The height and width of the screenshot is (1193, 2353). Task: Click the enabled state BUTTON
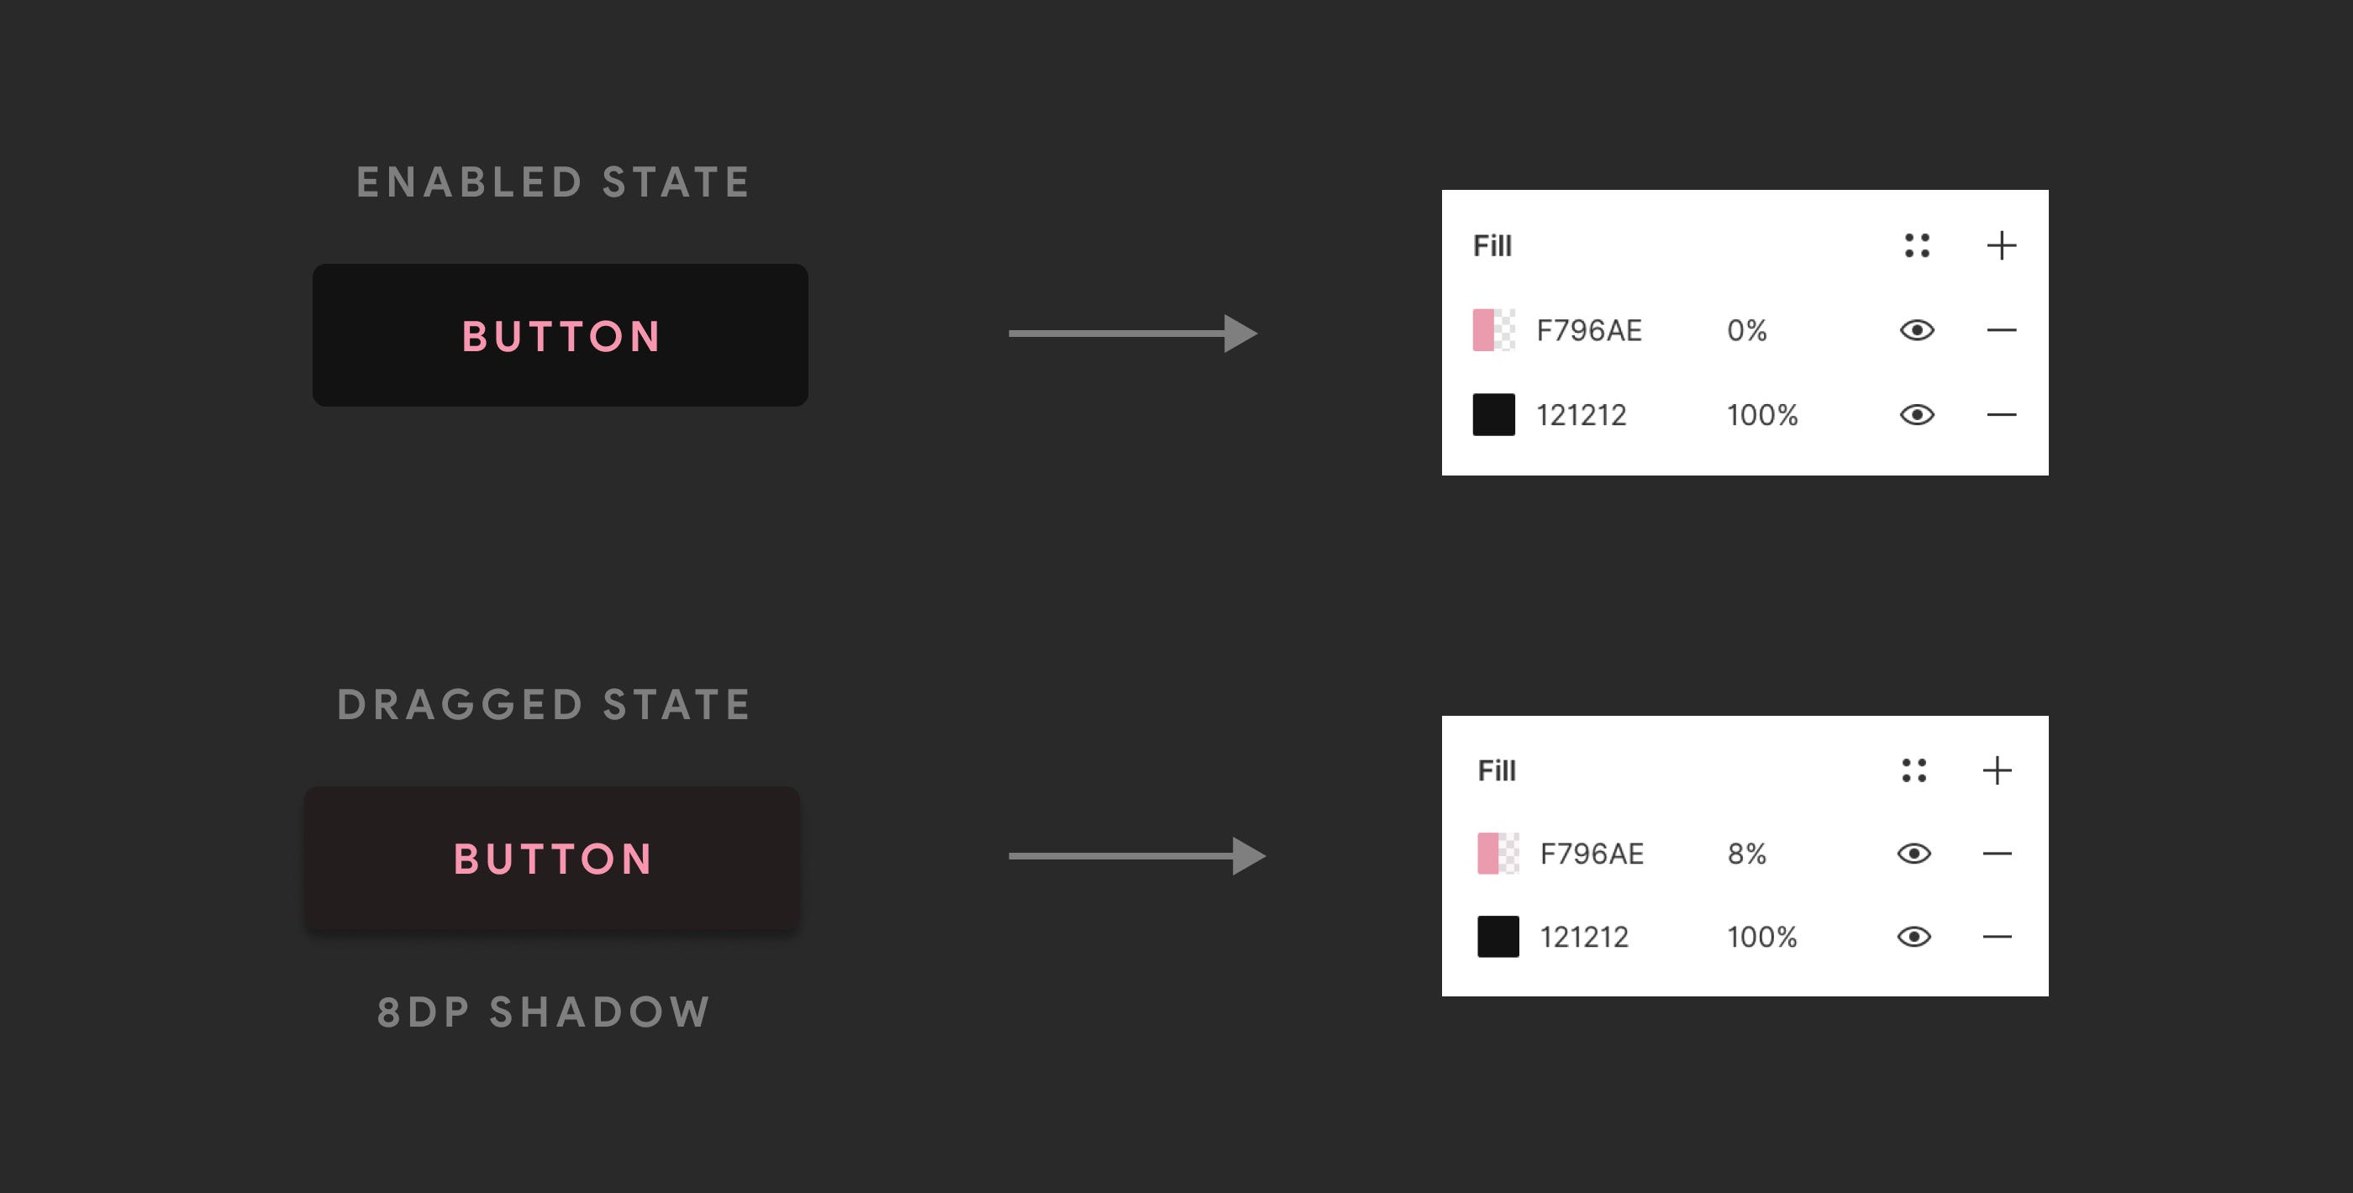560,335
